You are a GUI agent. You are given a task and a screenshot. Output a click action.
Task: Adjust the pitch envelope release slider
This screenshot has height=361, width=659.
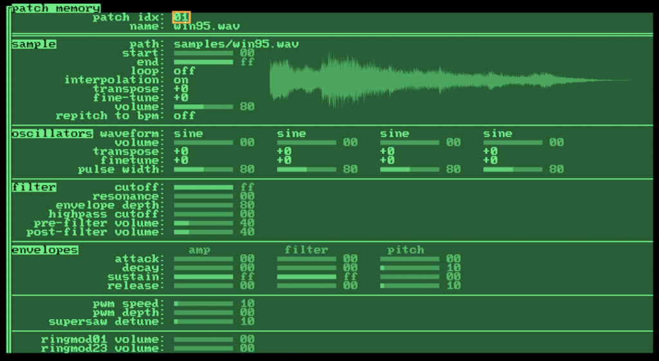tap(410, 286)
